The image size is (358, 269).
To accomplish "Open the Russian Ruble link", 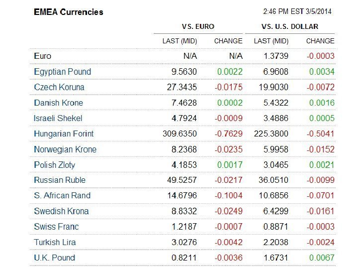I will pyautogui.click(x=60, y=180).
